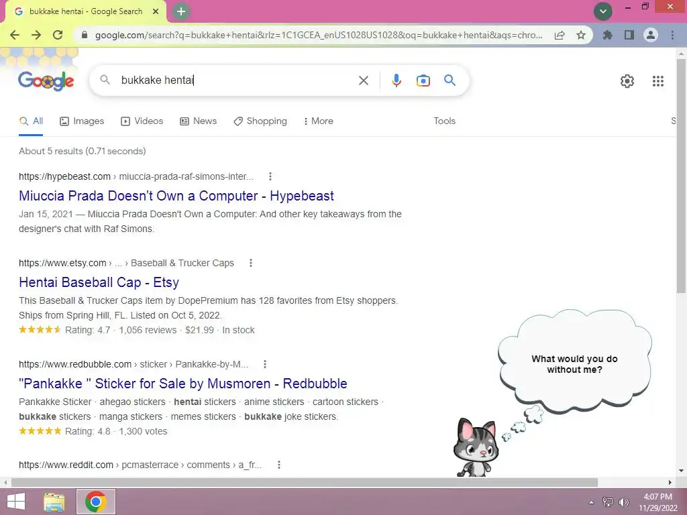This screenshot has height=515, width=687.
Task: Show hidden system tray icons
Action: point(592,502)
